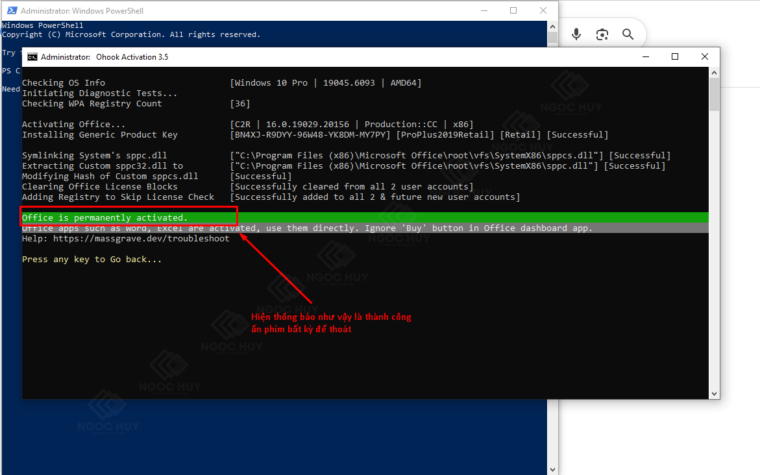The width and height of the screenshot is (760, 475).
Task: Click the magnifying glass search icon
Action: tap(628, 34)
